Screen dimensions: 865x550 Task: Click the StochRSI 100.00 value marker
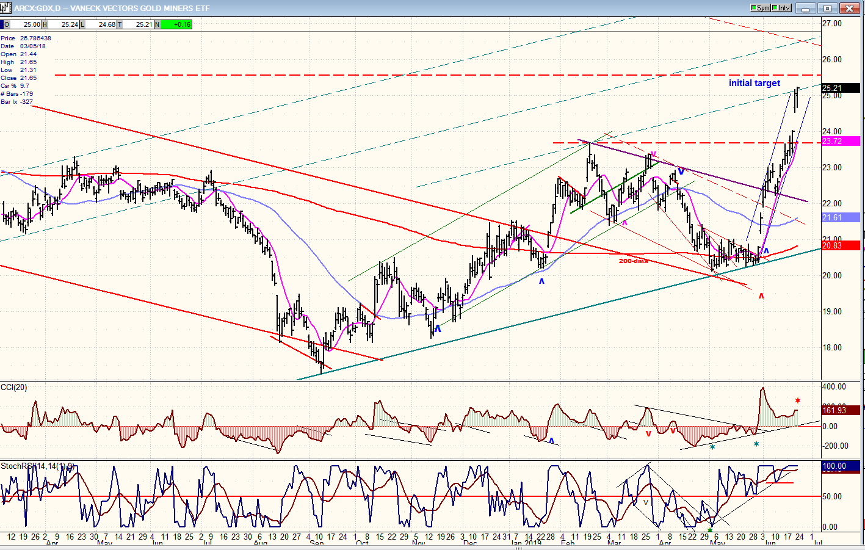click(841, 466)
